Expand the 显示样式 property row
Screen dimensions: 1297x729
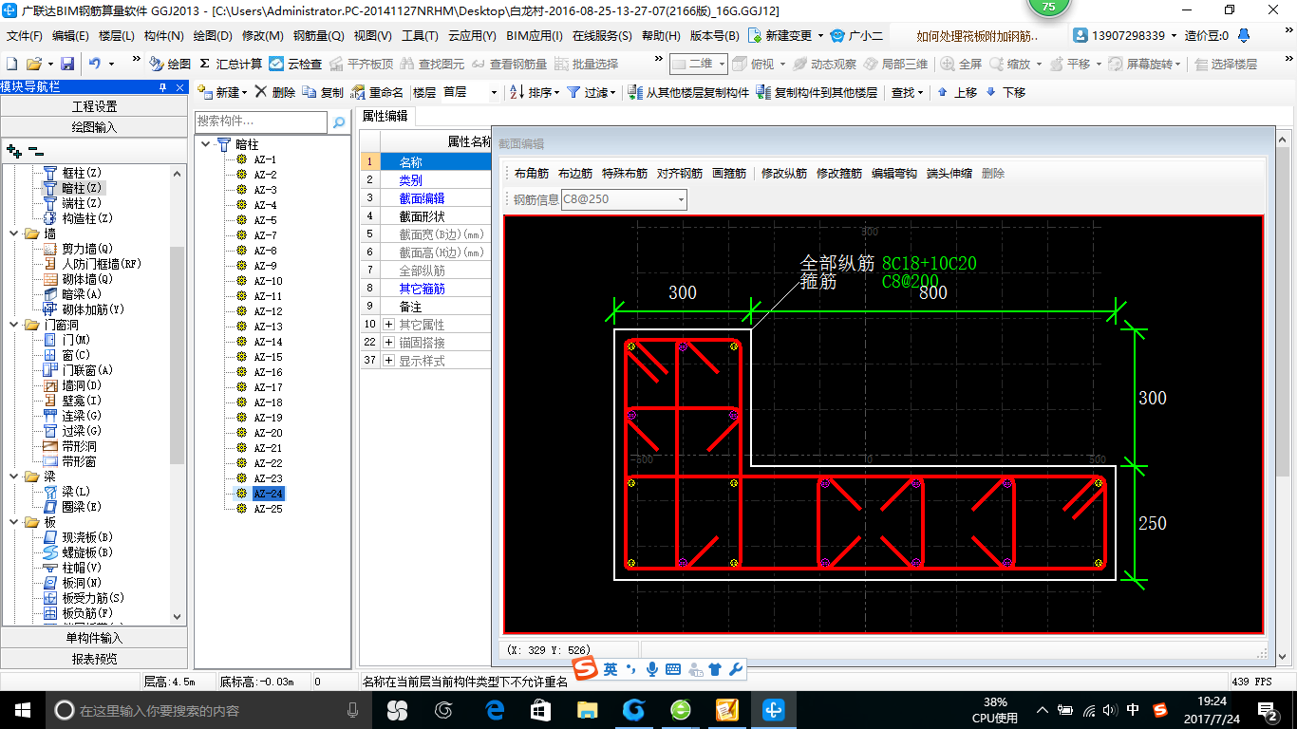tap(388, 361)
